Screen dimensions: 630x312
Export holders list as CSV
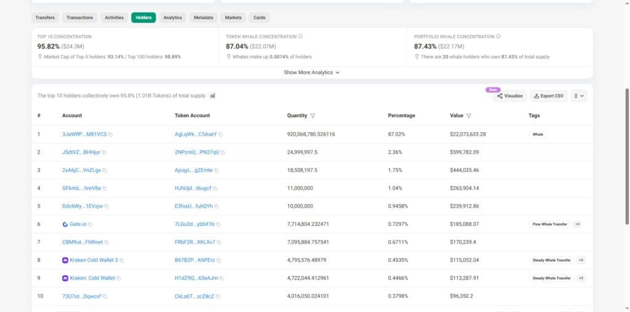[x=548, y=96]
